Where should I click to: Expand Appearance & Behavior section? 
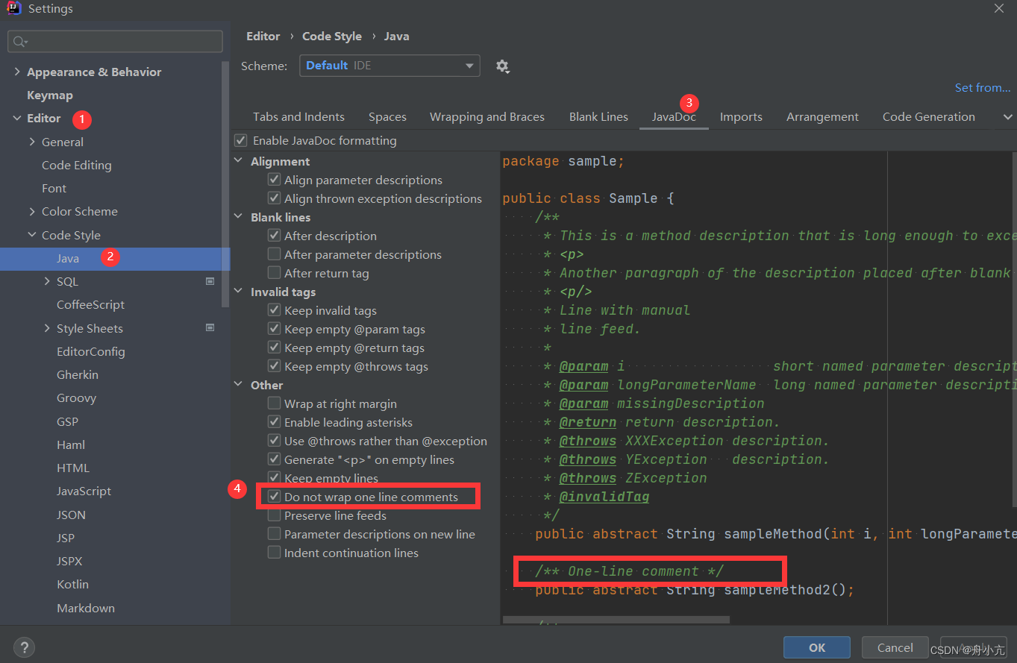click(17, 72)
